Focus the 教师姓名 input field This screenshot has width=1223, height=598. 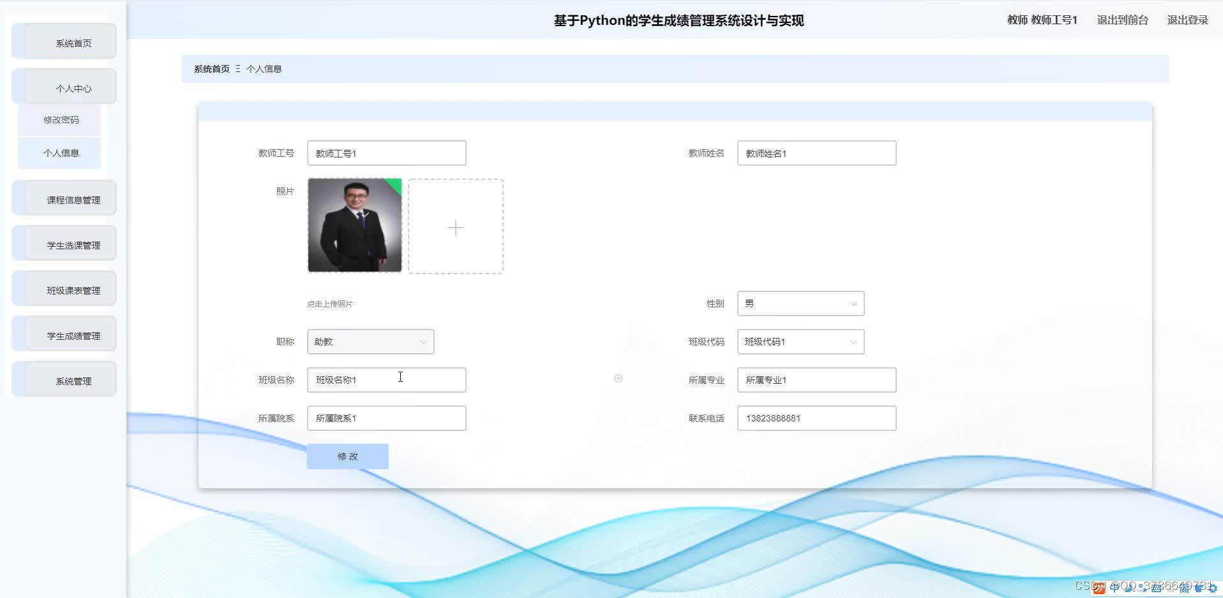817,153
